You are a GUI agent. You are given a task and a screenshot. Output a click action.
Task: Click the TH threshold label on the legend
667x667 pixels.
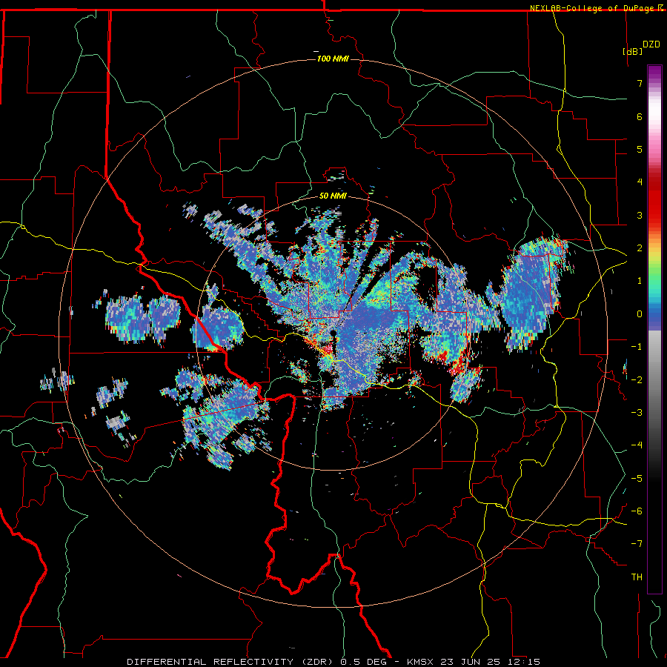[x=637, y=577]
